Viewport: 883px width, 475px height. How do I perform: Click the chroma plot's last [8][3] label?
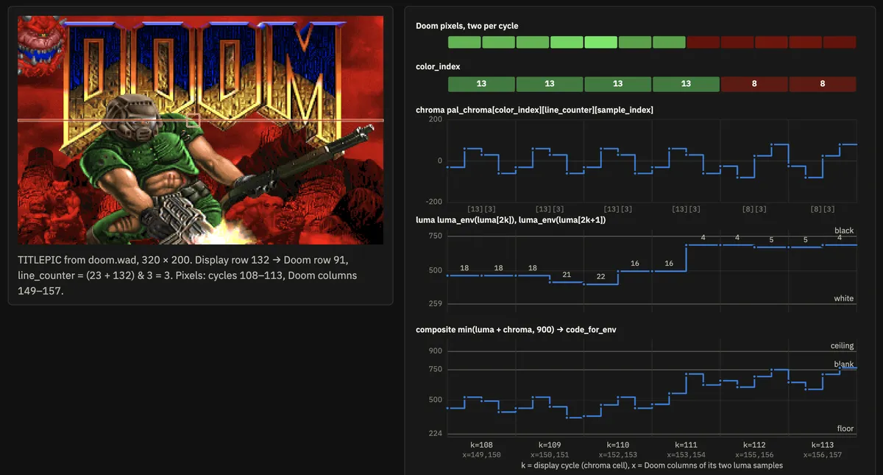pos(823,209)
